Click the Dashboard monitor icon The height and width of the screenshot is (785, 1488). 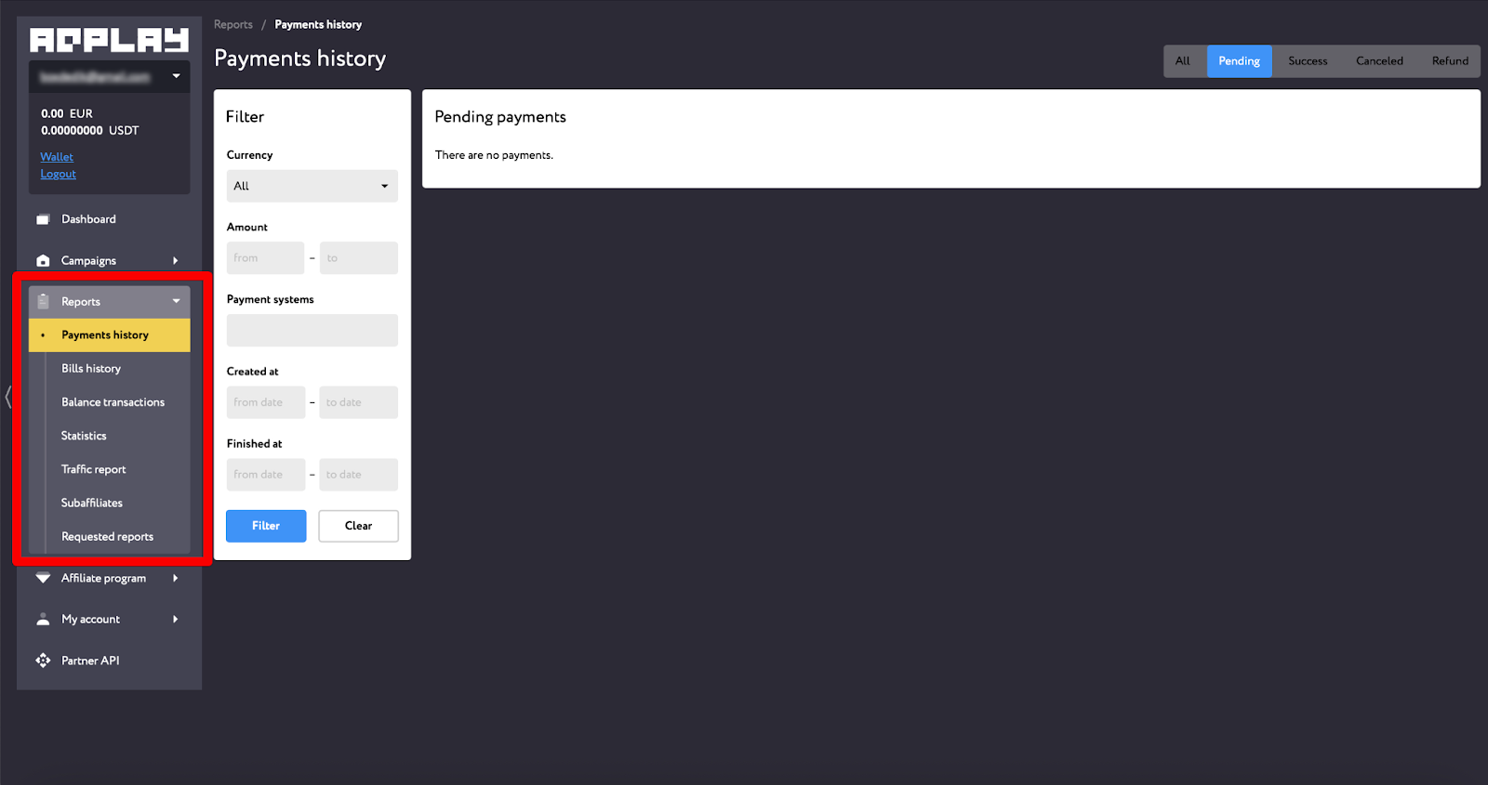tap(43, 219)
